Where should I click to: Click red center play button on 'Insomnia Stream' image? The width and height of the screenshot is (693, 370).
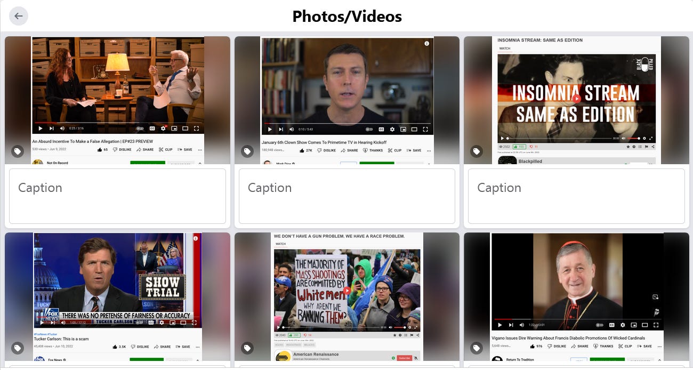point(576,99)
